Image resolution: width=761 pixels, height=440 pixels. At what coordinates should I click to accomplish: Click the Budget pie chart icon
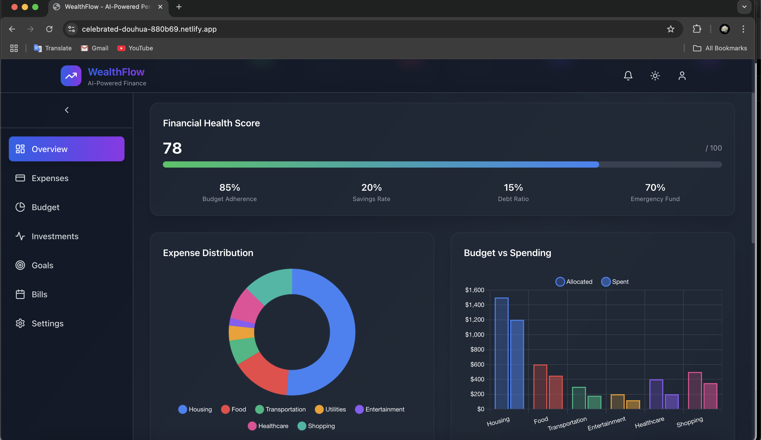[20, 207]
